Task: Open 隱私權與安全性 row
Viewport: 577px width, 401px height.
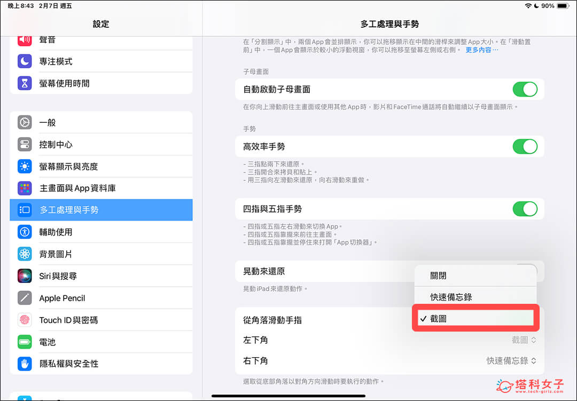Action: click(x=101, y=364)
